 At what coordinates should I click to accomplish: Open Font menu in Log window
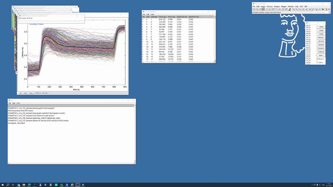point(18,103)
